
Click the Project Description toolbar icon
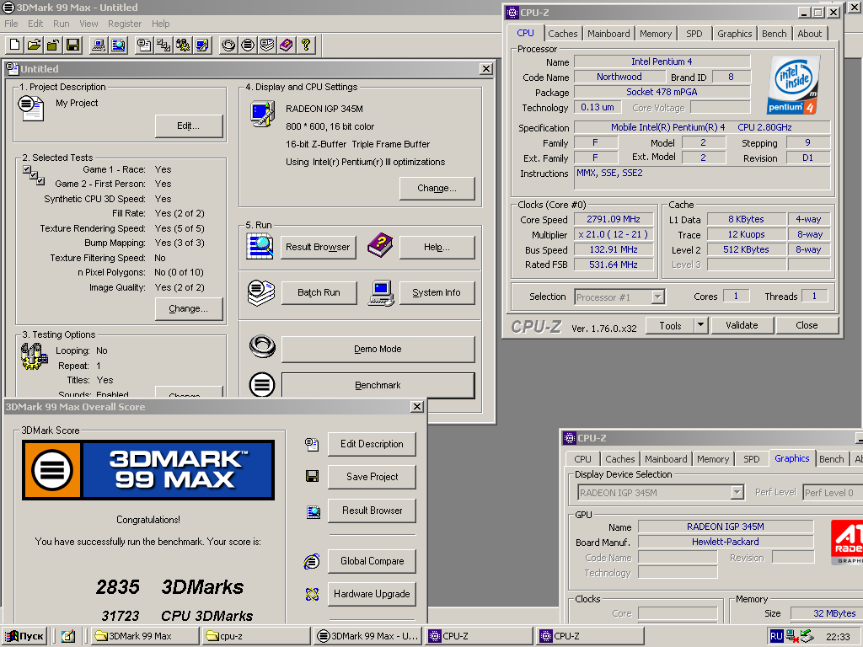[144, 45]
